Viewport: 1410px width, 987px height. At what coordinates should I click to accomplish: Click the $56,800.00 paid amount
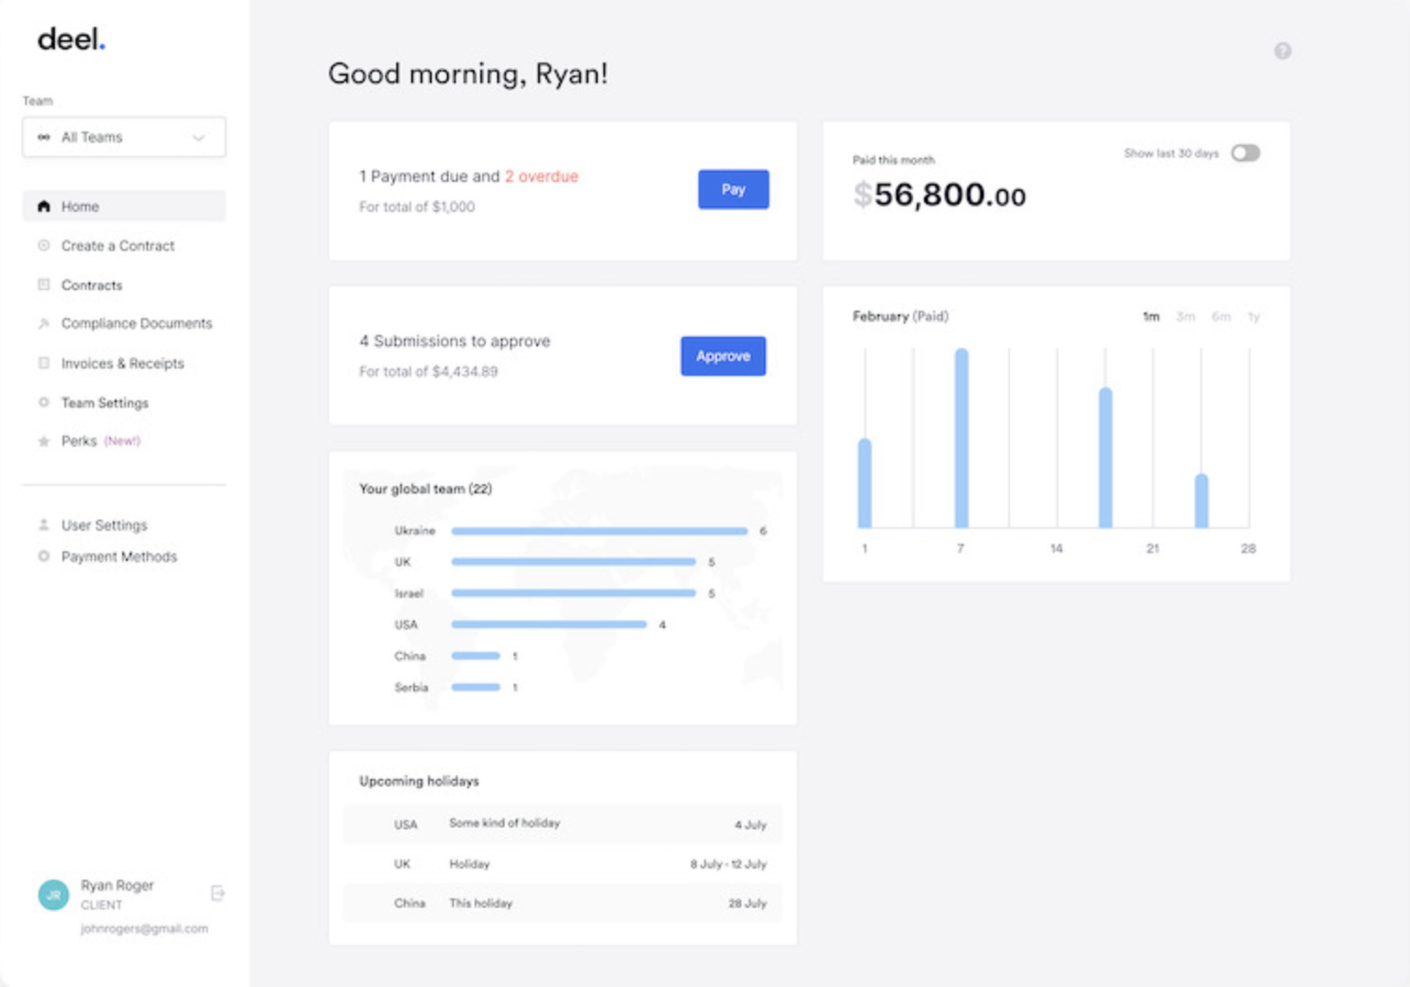[x=939, y=195]
